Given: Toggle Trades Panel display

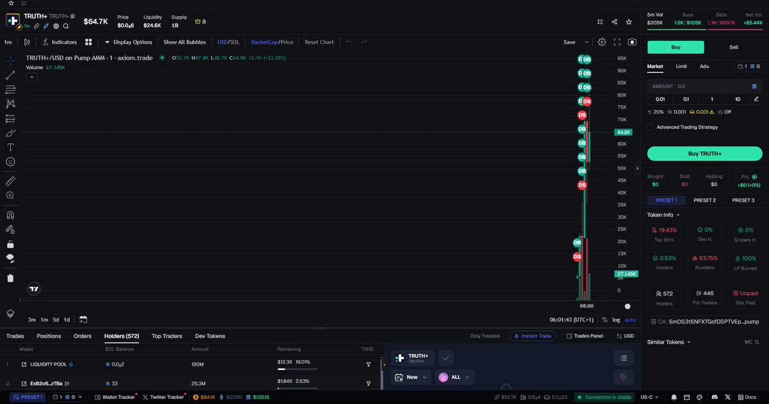Looking at the screenshot, I should (x=584, y=336).
